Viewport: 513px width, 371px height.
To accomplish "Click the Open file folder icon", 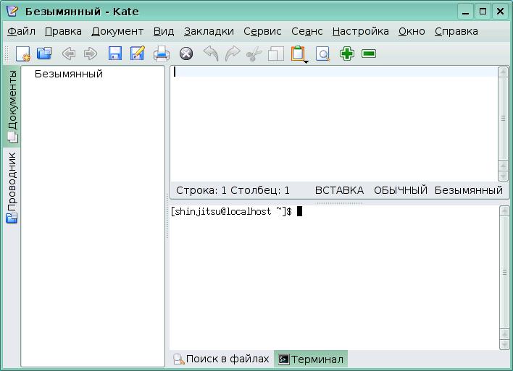I will (x=44, y=54).
